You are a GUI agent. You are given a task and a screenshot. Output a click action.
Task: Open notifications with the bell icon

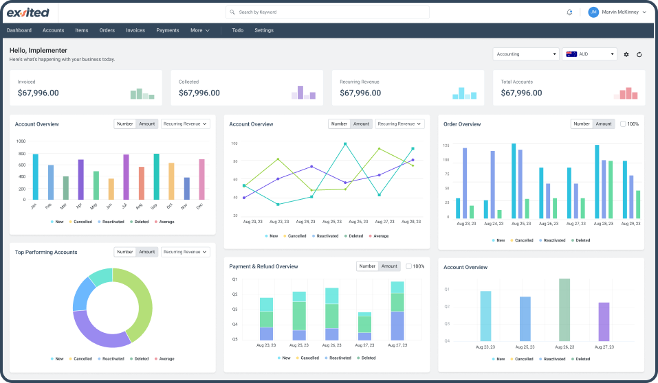click(x=569, y=12)
